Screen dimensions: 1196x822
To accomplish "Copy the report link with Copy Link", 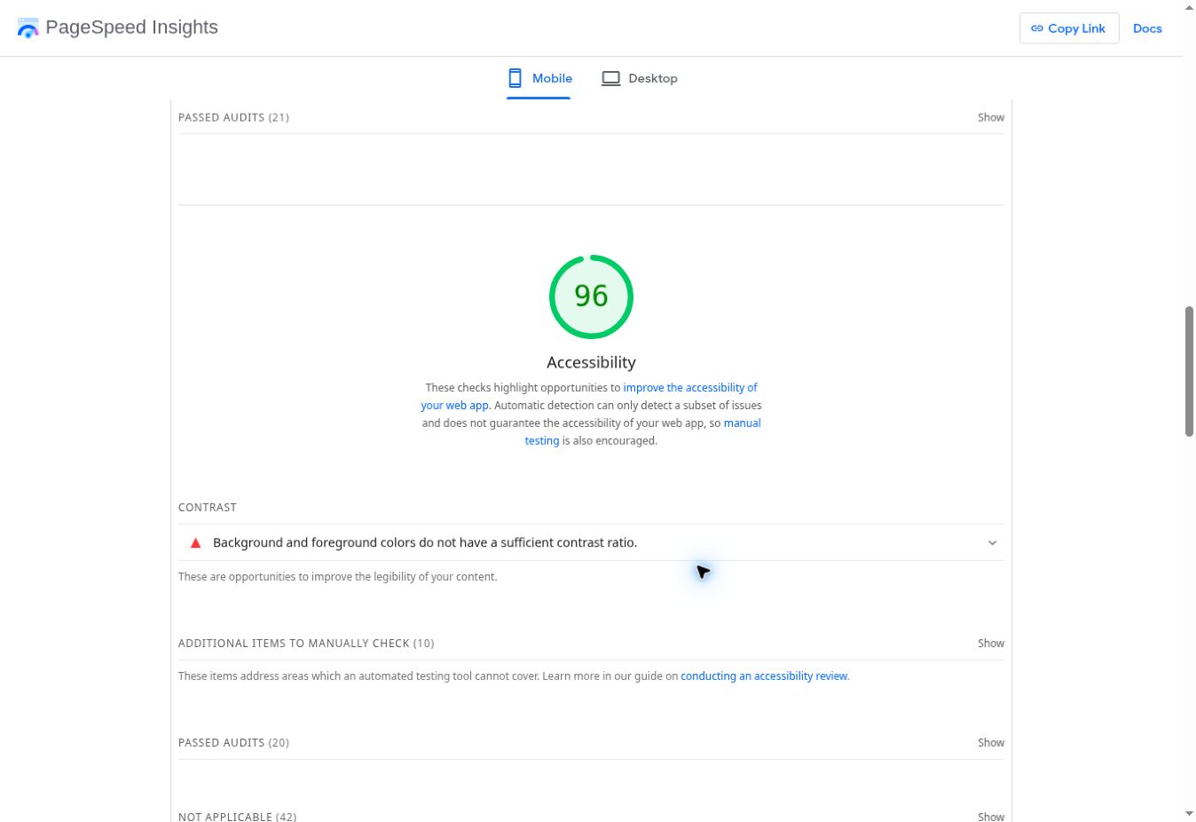I will [x=1069, y=28].
